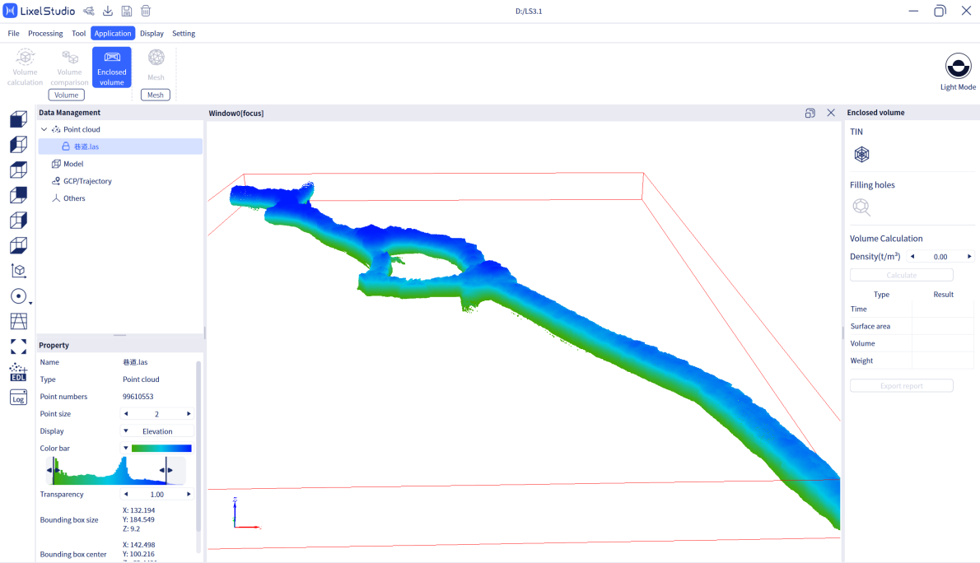980x563 pixels.
Task: Collapse the Point cloud tree node
Action: coord(44,129)
